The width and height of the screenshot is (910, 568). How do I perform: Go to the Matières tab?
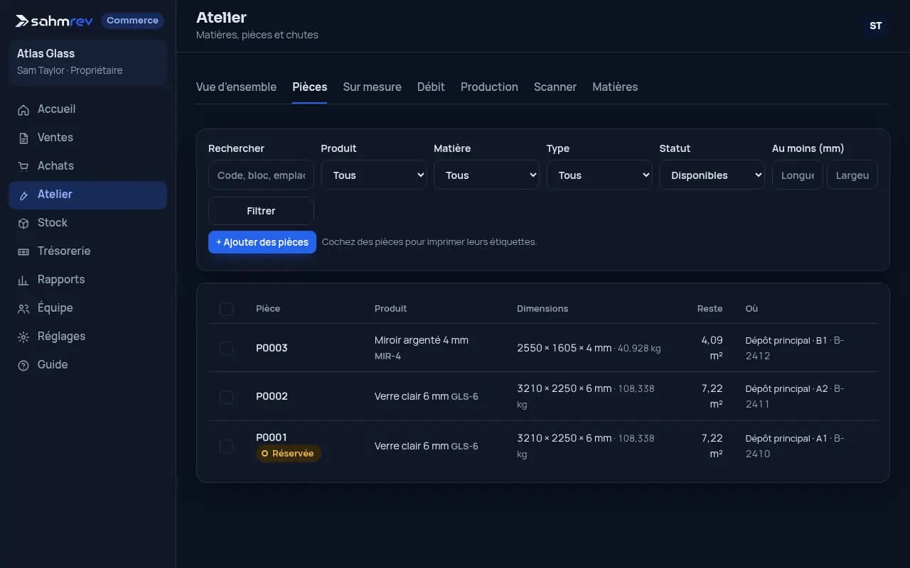(x=615, y=87)
